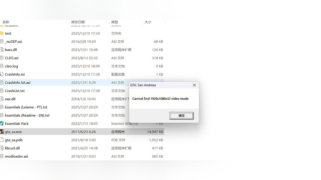The image size is (321, 180).
Task: Select Essentials (Leiame - PT).txt file
Action: click(26, 107)
